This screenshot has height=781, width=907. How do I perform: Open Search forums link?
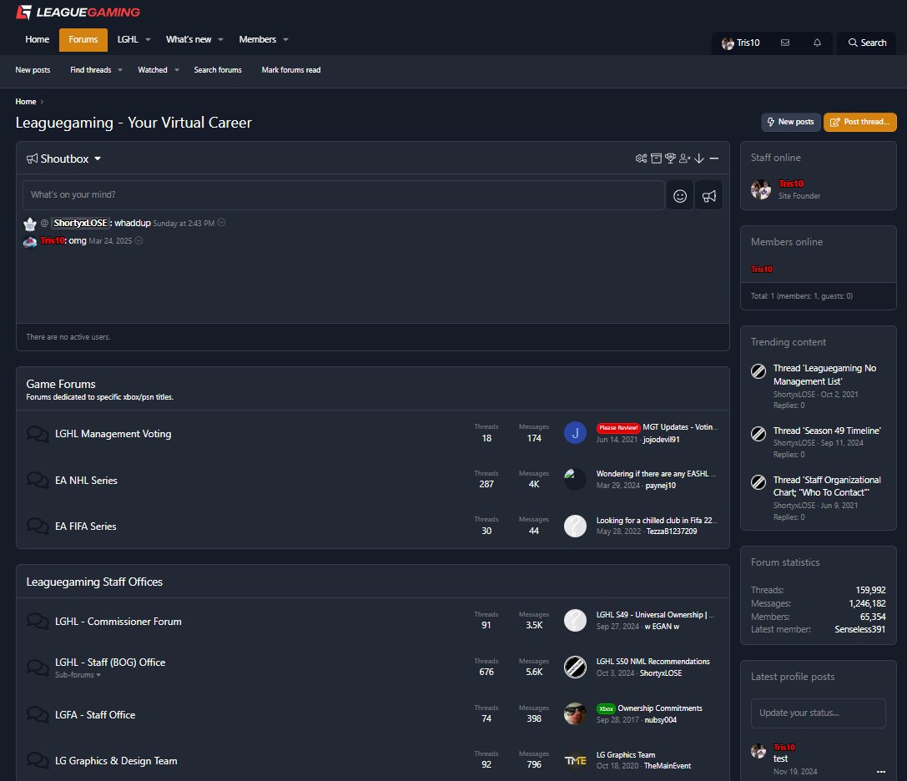click(x=218, y=70)
